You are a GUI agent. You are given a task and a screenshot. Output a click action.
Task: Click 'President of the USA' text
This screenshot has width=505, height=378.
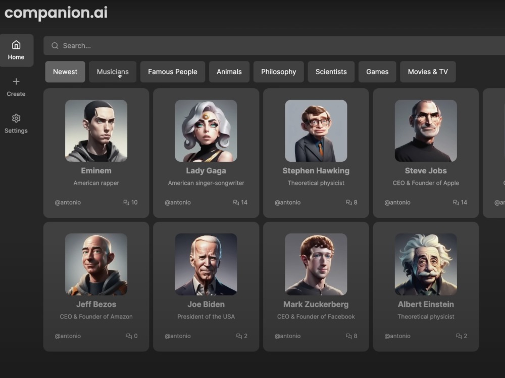[x=206, y=317]
